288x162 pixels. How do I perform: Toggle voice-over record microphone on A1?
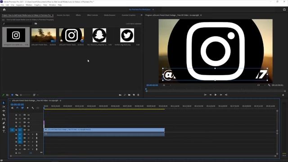(x=36, y=135)
